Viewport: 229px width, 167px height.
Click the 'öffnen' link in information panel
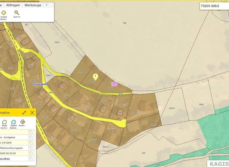5,158
